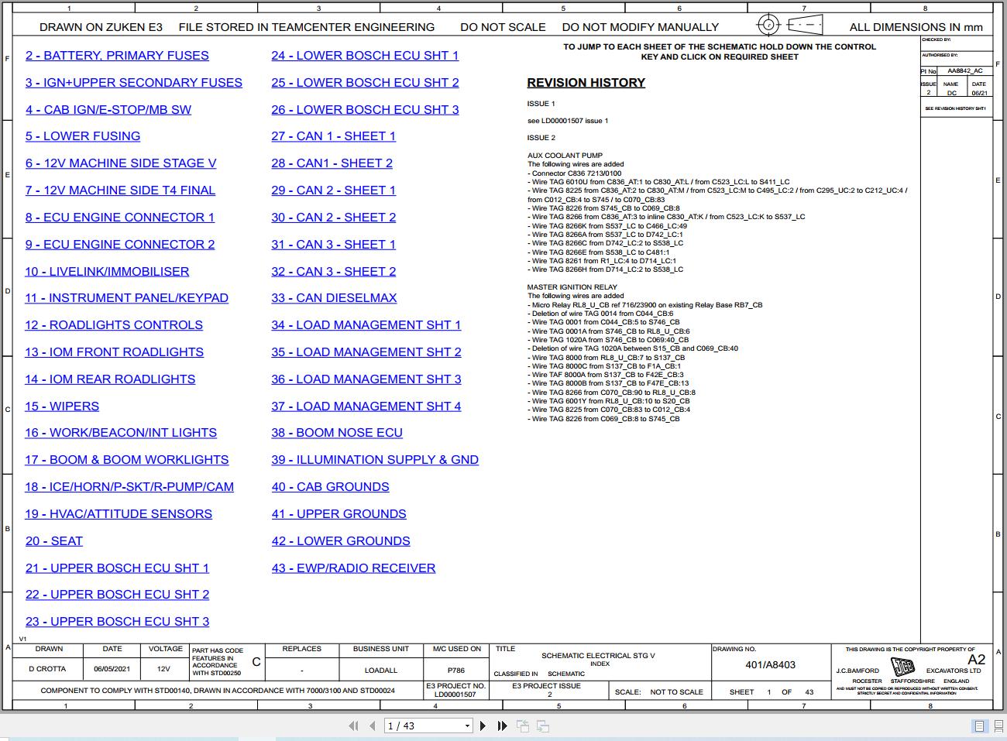Select continuous scrolling view mode icon

coord(998,726)
